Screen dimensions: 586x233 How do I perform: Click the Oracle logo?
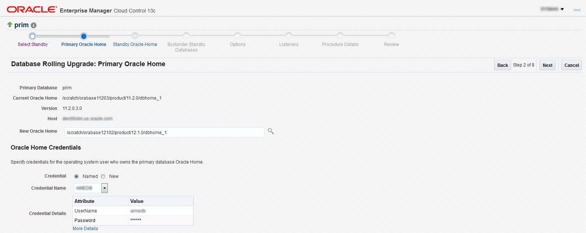pyautogui.click(x=32, y=10)
